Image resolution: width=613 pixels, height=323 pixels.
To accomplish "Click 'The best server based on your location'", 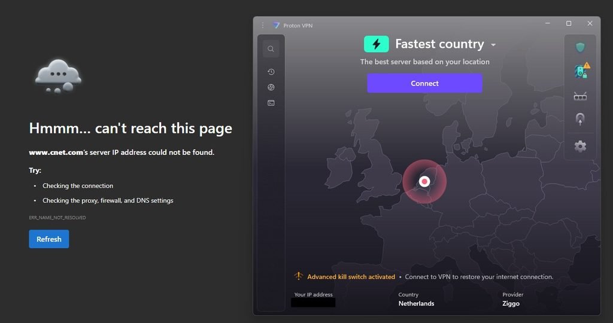I will coord(424,62).
